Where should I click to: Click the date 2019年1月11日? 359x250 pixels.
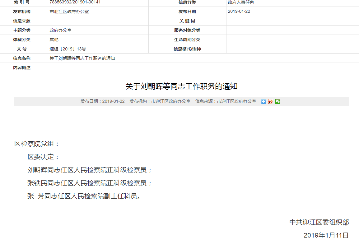point(326,235)
